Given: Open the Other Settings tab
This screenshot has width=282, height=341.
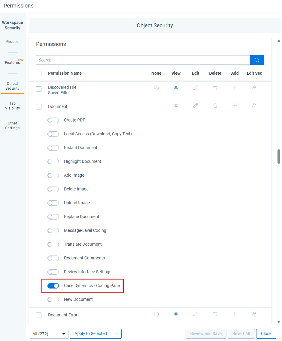Looking at the screenshot, I should [12, 126].
